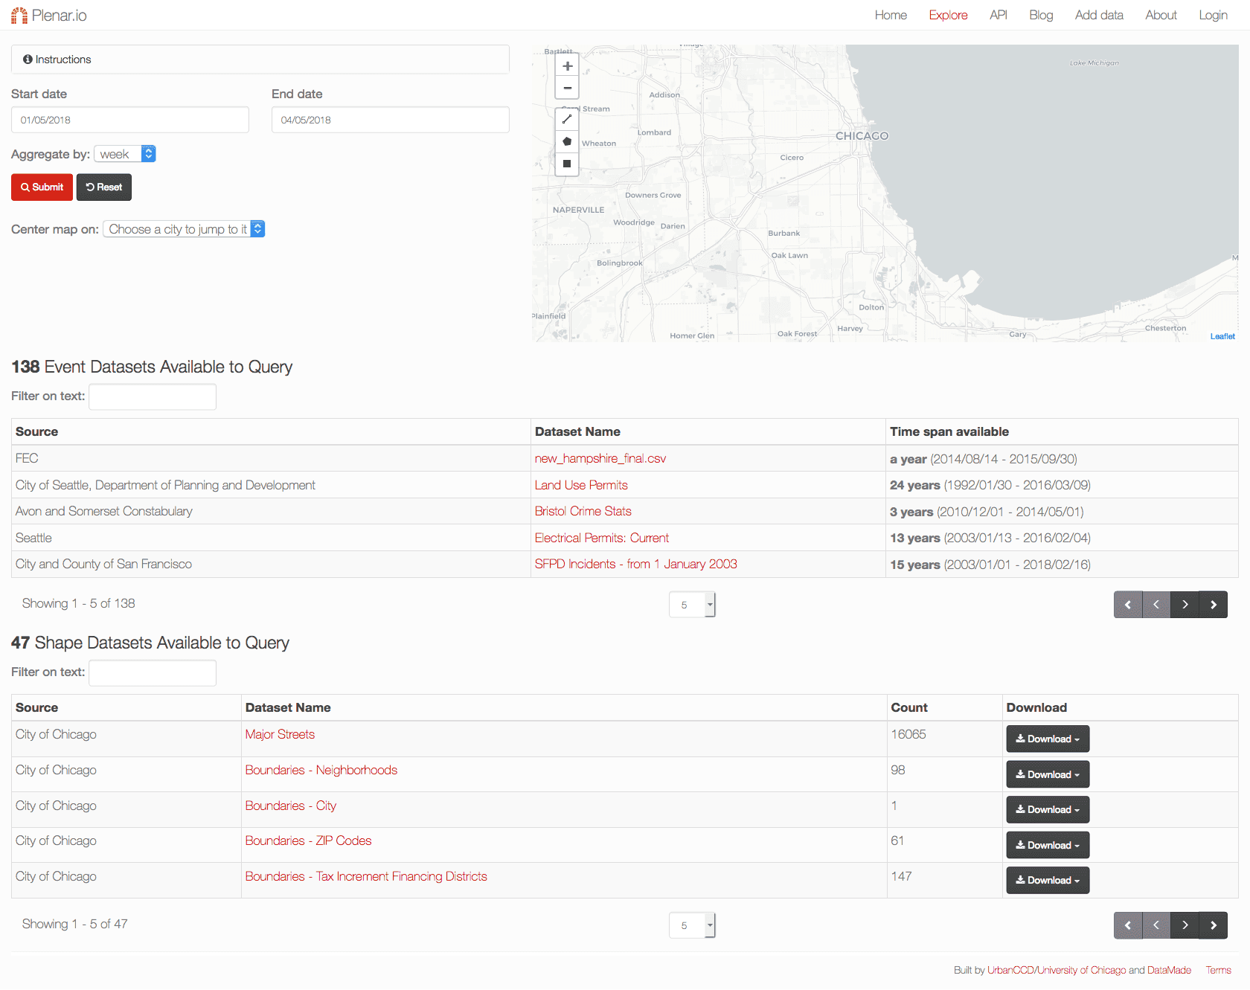Open the Blog page
This screenshot has height=990, width=1250.
(1041, 15)
